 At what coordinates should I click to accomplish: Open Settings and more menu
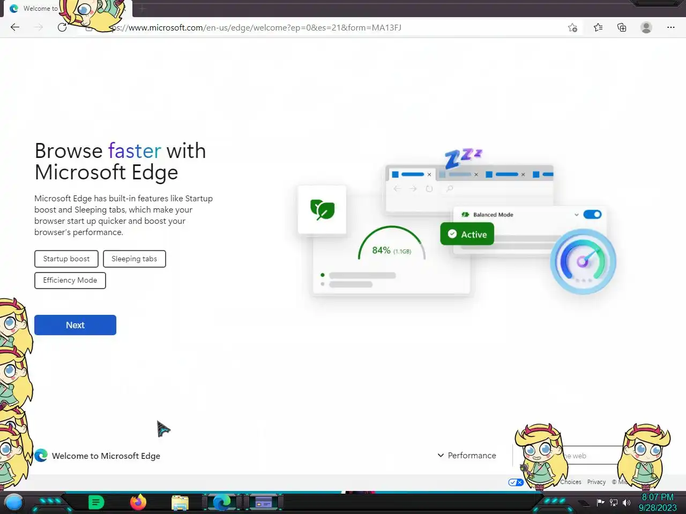[670, 27]
